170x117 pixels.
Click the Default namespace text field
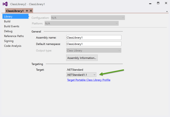coord(94,44)
